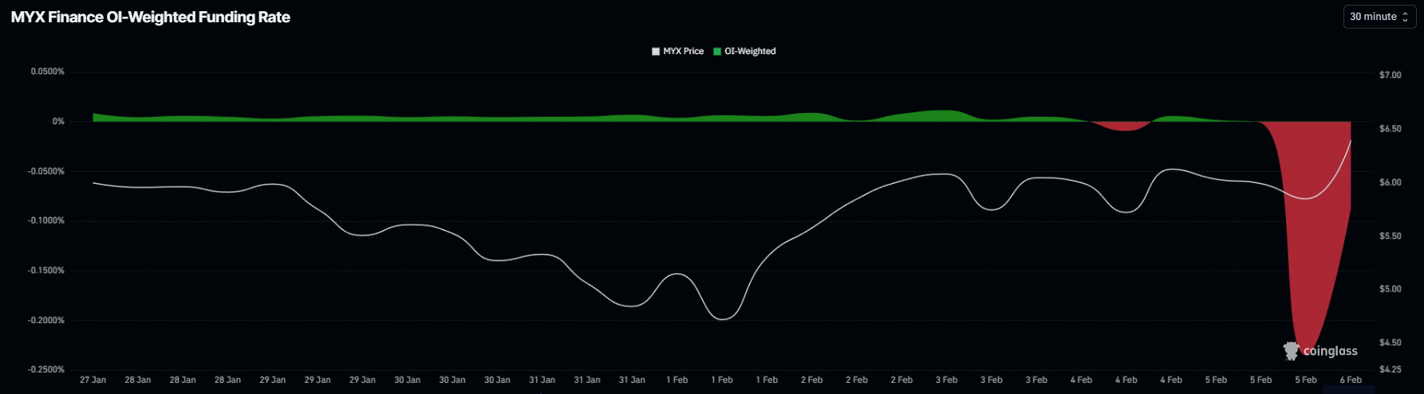1424x394 pixels.
Task: Click the -0.1000% left axis label
Action: pos(46,220)
